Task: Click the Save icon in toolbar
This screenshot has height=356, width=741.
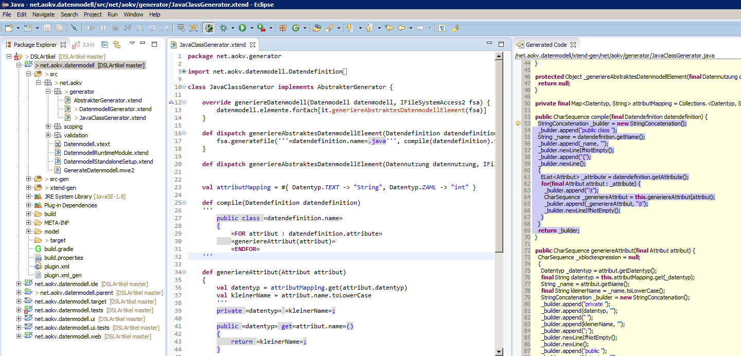Action: click(47, 28)
